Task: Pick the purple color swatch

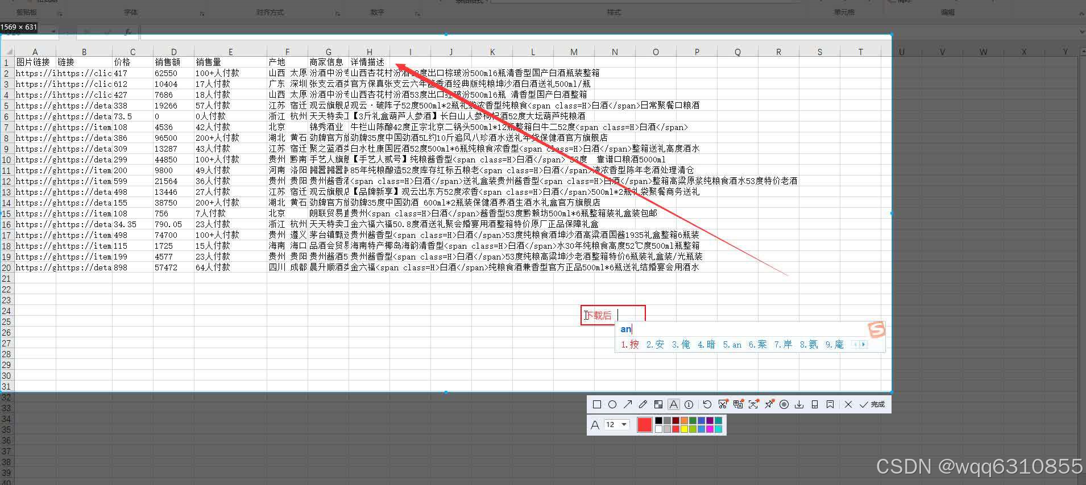Action: coord(710,421)
